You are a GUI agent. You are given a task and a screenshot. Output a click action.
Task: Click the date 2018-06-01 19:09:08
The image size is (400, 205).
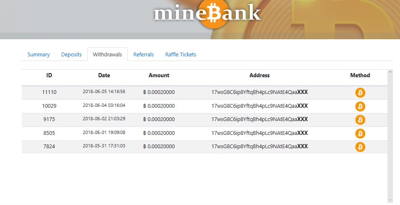pos(104,132)
